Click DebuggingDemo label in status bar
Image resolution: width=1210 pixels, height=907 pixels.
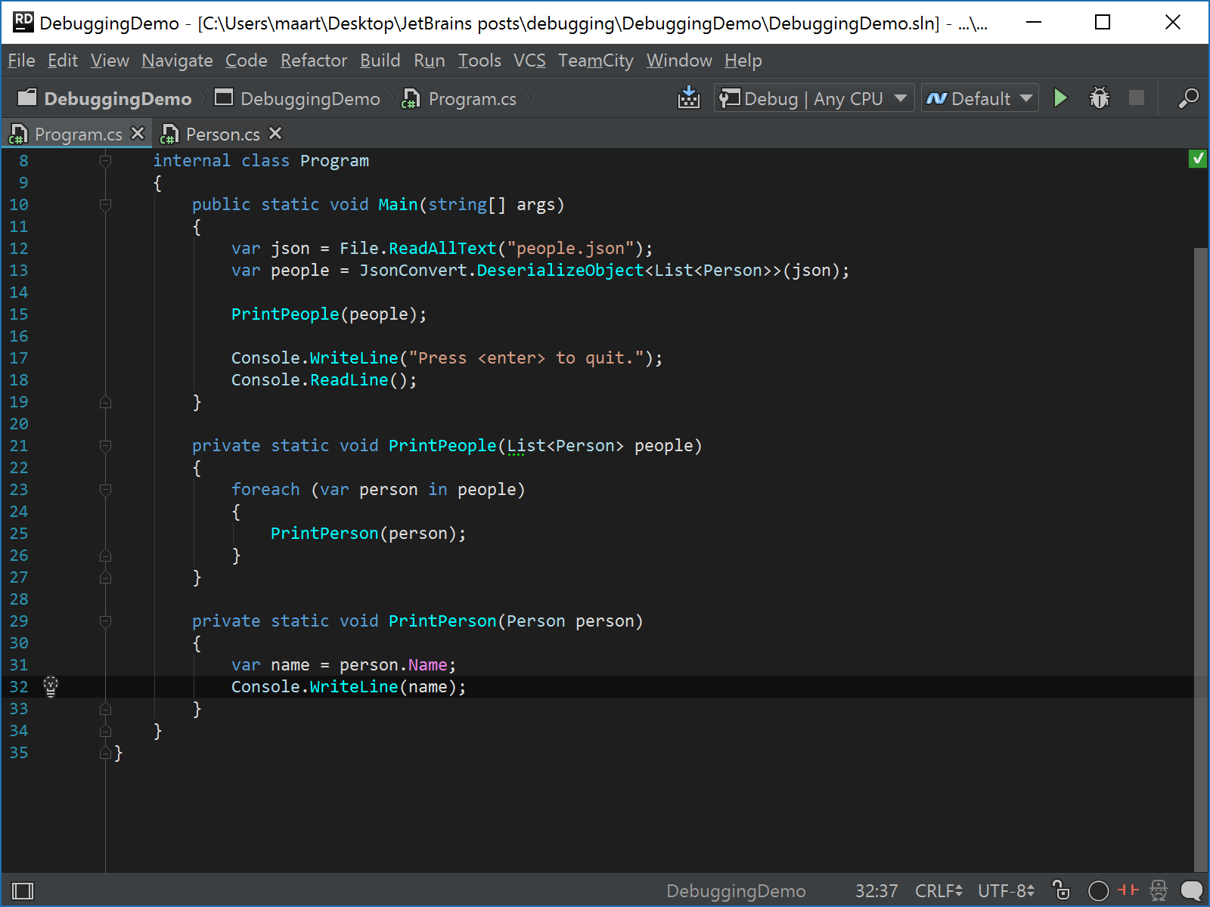tap(736, 891)
